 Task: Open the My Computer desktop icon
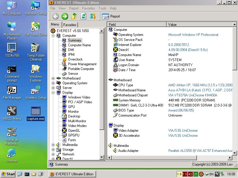pyautogui.click(x=12, y=8)
